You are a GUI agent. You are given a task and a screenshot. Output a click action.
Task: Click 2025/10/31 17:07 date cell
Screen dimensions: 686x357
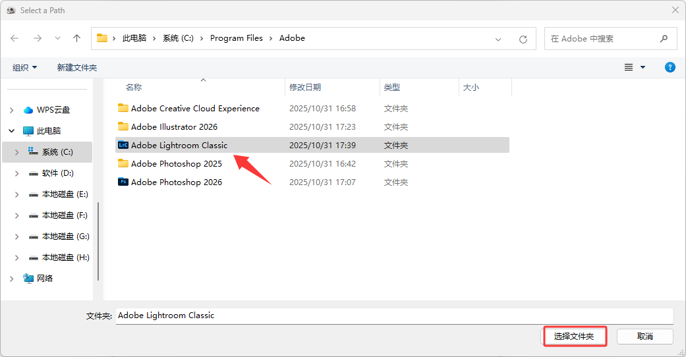322,182
